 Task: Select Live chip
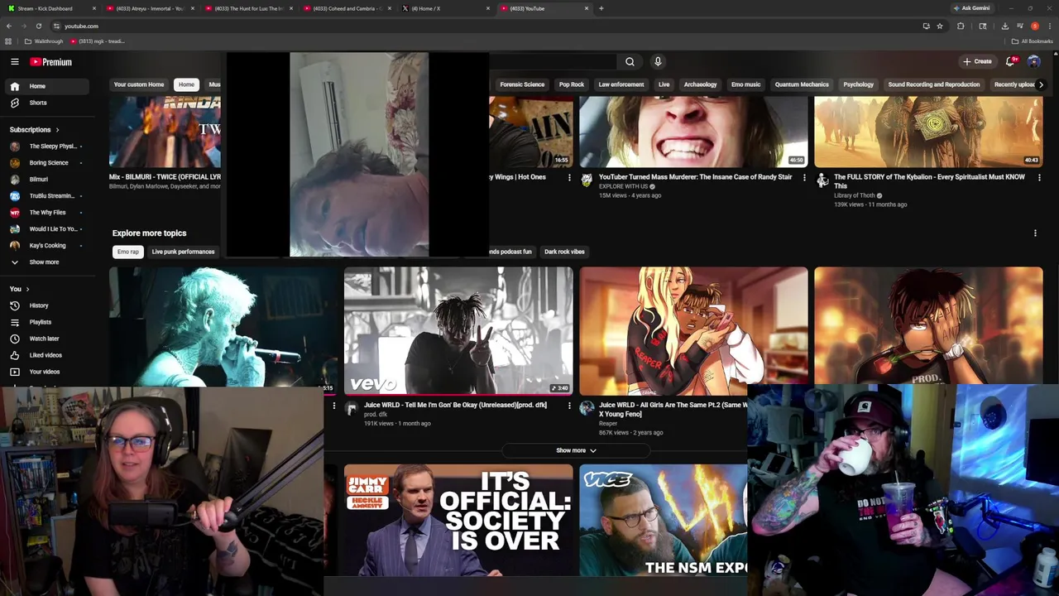click(664, 84)
